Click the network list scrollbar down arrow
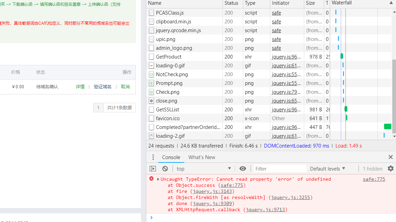This screenshot has height=222, width=396. pos(394,136)
